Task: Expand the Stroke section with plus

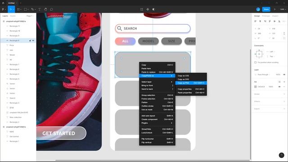Action: 284,94
